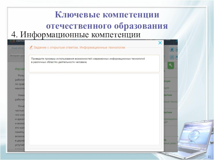Click the task text starting with 'Приведите примеры'
This screenshot has height=160, width=214.
88,61
